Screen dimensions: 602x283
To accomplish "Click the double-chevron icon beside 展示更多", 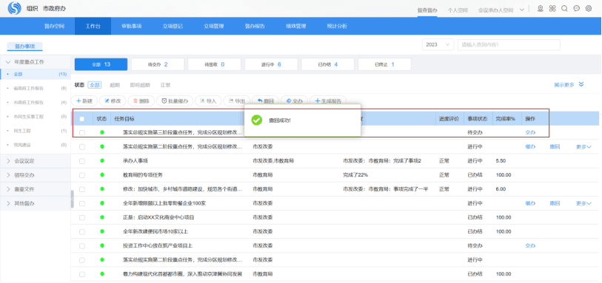I will click(581, 84).
